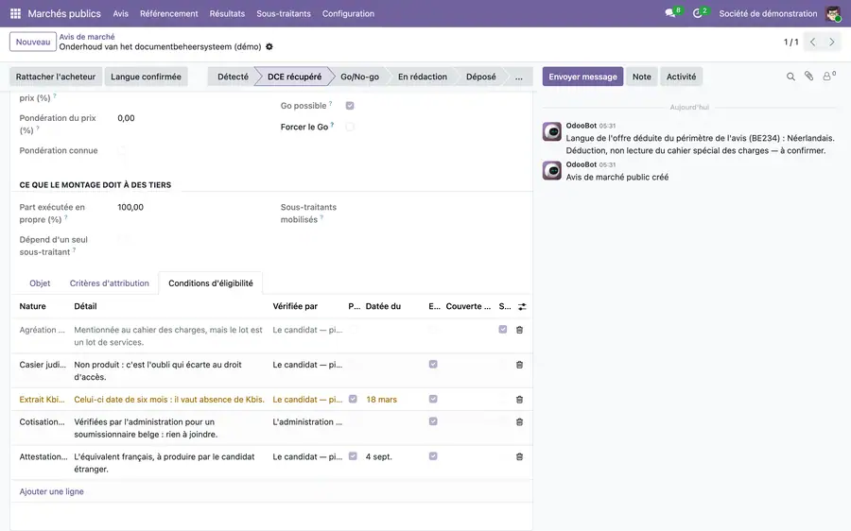
Task: Click the Société de démonstration company name
Action: pyautogui.click(x=768, y=13)
